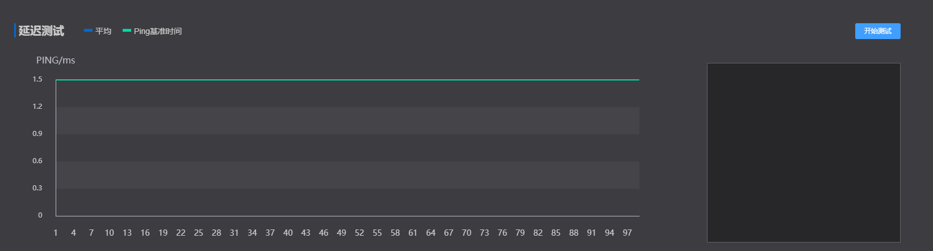Click y-axis value 0.3
Viewport: 933px width, 251px height.
[37, 188]
